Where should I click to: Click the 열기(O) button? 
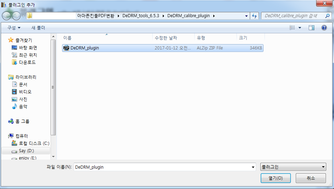276,178
